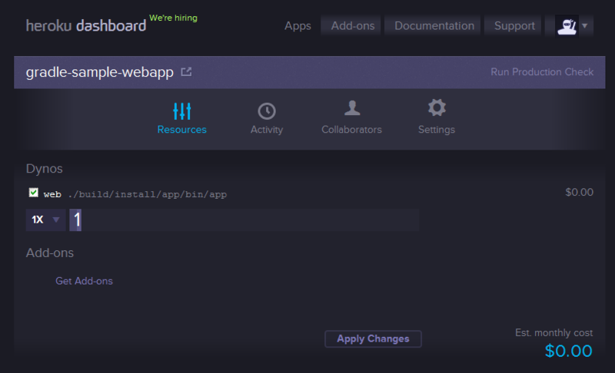This screenshot has height=373, width=615.
Task: Expand the account menu arrow
Action: [x=585, y=26]
